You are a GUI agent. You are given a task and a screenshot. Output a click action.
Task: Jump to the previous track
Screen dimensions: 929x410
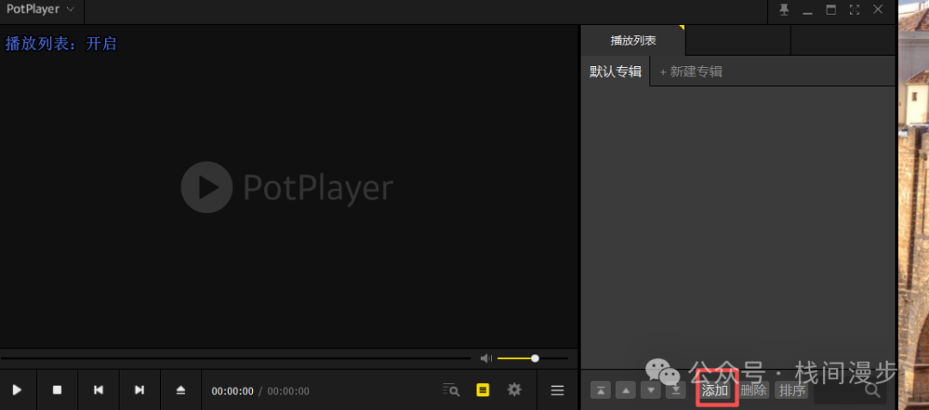coord(98,390)
